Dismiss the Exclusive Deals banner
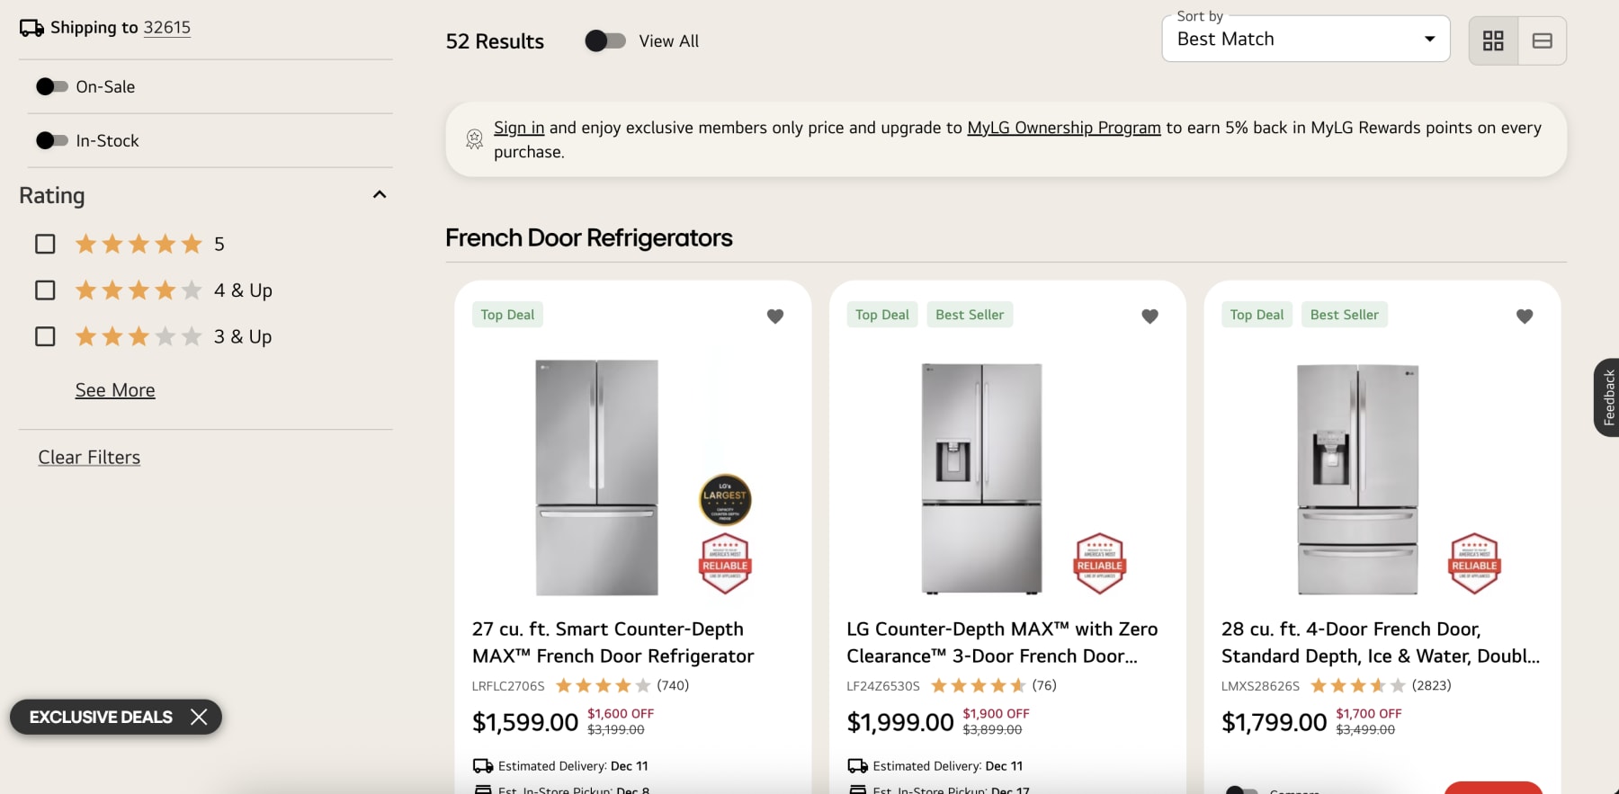The width and height of the screenshot is (1619, 794). 200,717
